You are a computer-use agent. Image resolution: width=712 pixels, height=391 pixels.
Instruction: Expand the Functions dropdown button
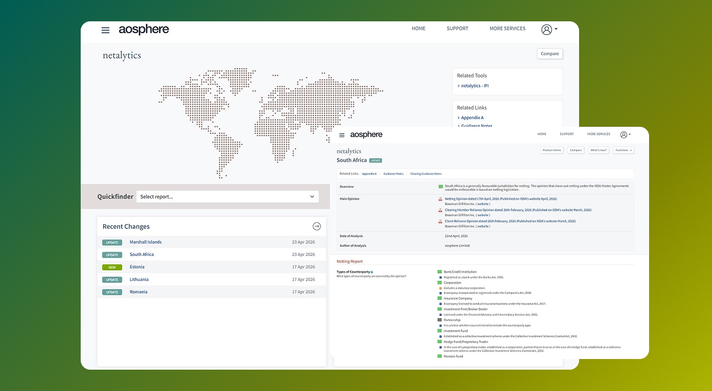(x=624, y=150)
